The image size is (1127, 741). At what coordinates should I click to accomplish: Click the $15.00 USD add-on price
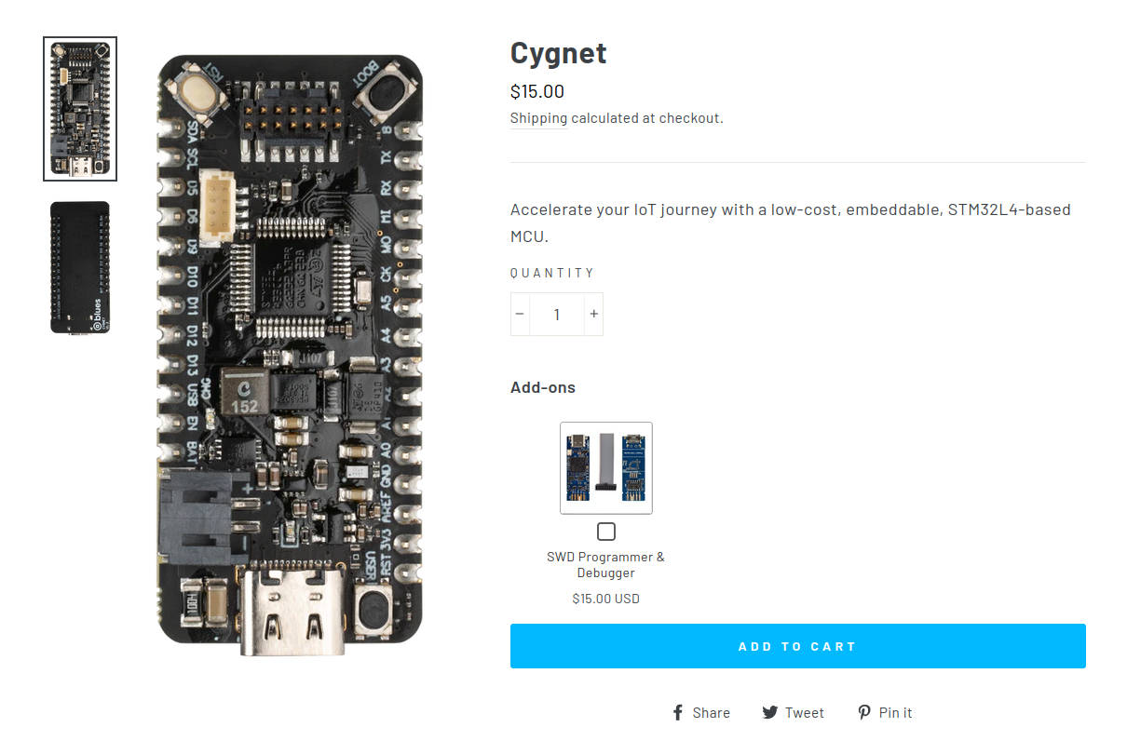[x=606, y=599]
